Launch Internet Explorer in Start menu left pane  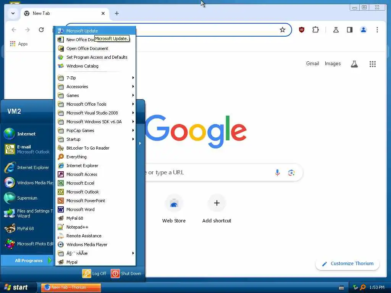point(27,167)
